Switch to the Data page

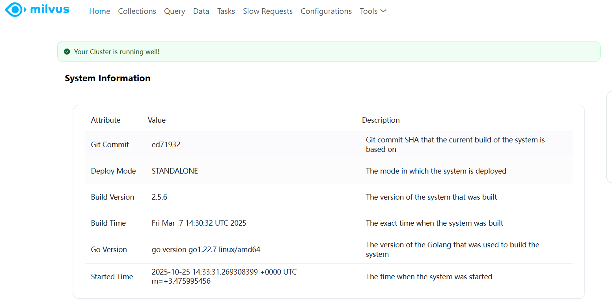201,11
